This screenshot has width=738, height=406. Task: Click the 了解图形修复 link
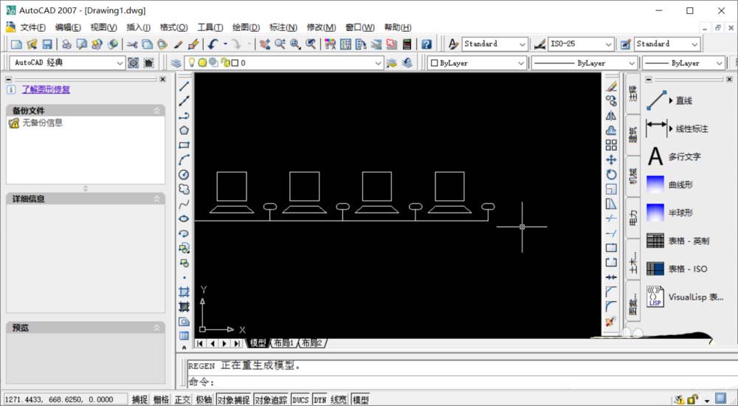coord(46,89)
